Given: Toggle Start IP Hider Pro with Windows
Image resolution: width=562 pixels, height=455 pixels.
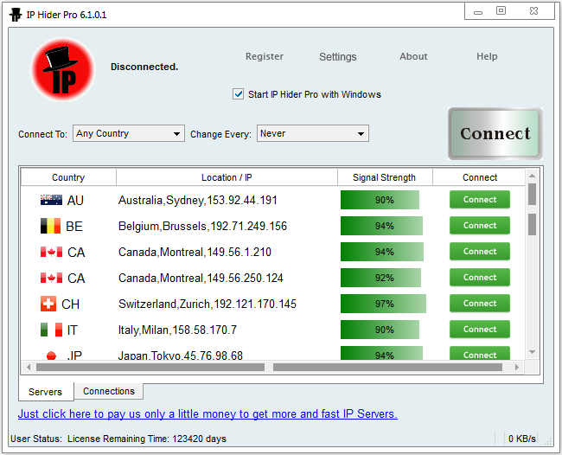Looking at the screenshot, I should (x=238, y=94).
